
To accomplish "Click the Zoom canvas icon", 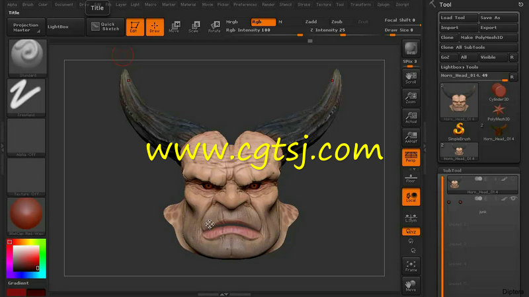I will coord(411,98).
